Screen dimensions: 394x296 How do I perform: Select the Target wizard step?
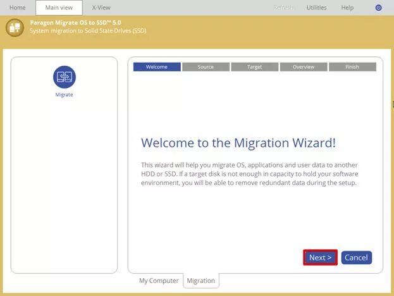254,67
